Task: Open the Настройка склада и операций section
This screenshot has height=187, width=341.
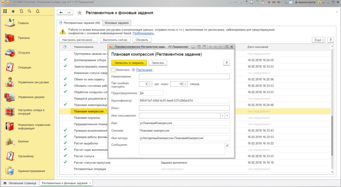Action: click(x=27, y=112)
